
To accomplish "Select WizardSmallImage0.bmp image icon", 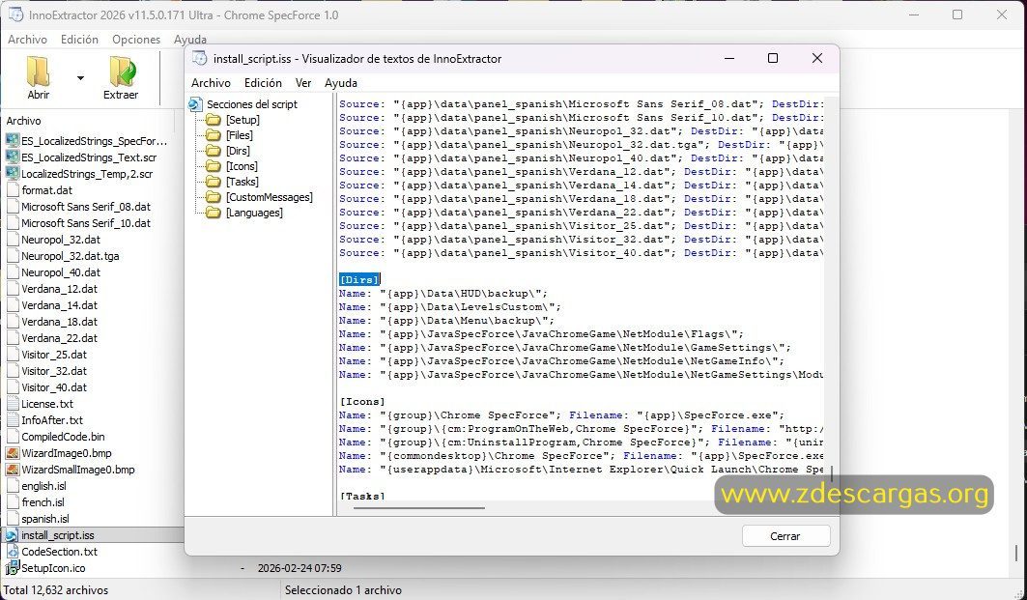I will [x=12, y=469].
